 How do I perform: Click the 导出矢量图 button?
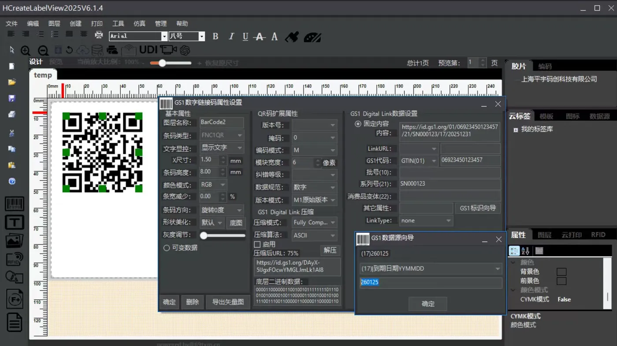pyautogui.click(x=228, y=302)
